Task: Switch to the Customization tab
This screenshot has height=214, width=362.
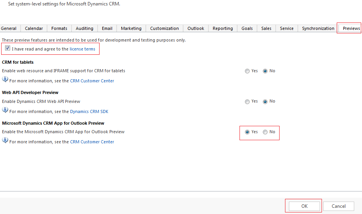Action: click(x=164, y=28)
